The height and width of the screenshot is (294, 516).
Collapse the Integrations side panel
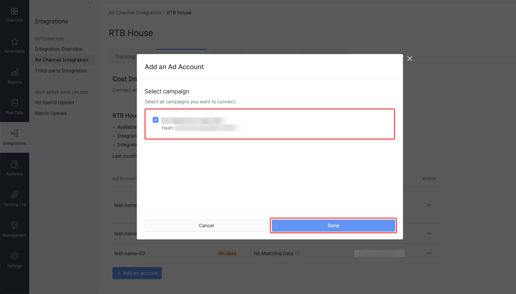[90, 7]
